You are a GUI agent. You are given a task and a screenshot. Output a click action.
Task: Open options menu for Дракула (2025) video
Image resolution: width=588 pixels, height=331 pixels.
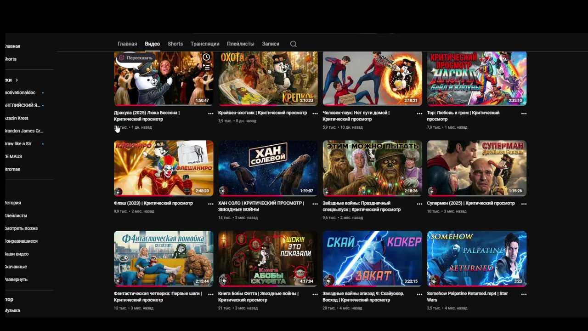210,114
